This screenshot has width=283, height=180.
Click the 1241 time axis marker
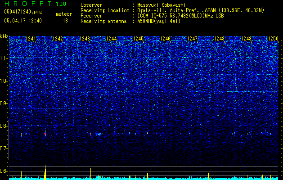pos(31,39)
